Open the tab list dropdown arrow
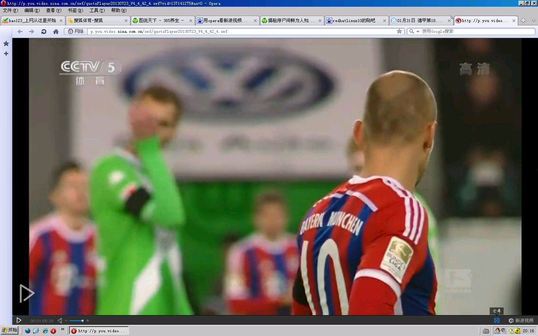Image resolution: width=538 pixels, height=336 pixels. (533, 21)
